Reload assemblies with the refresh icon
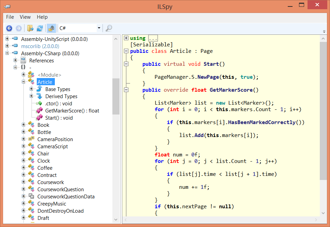330x227 pixels. tap(40, 28)
